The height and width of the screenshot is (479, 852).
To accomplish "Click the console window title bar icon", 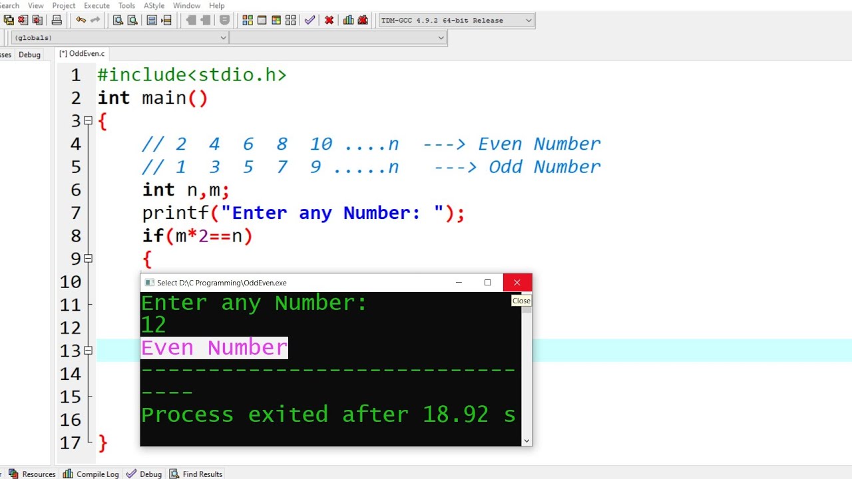I will click(x=149, y=283).
